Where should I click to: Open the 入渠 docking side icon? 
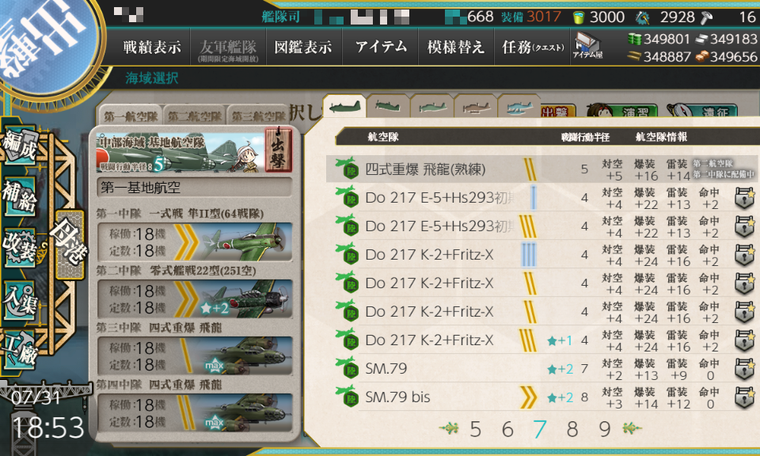coord(19,299)
